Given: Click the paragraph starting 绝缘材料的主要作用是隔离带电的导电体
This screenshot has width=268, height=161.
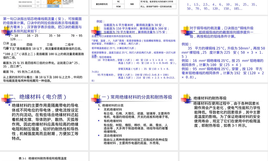Looking at the screenshot, I should point(45,122).
